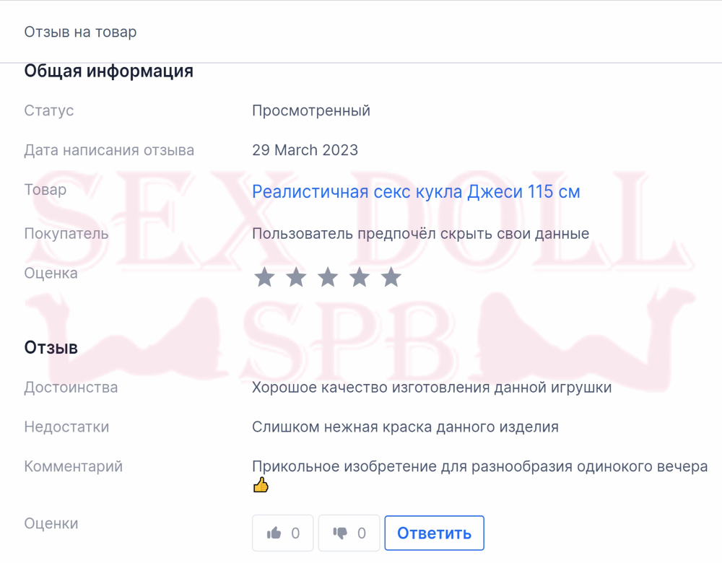
Task: Click the Ответить reply button
Action: coord(434,533)
